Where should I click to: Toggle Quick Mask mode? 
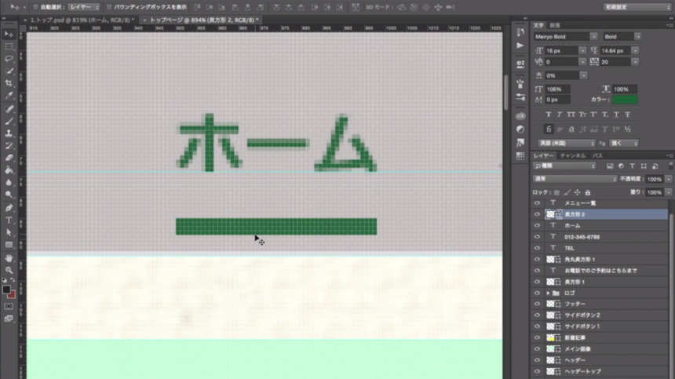[x=9, y=306]
